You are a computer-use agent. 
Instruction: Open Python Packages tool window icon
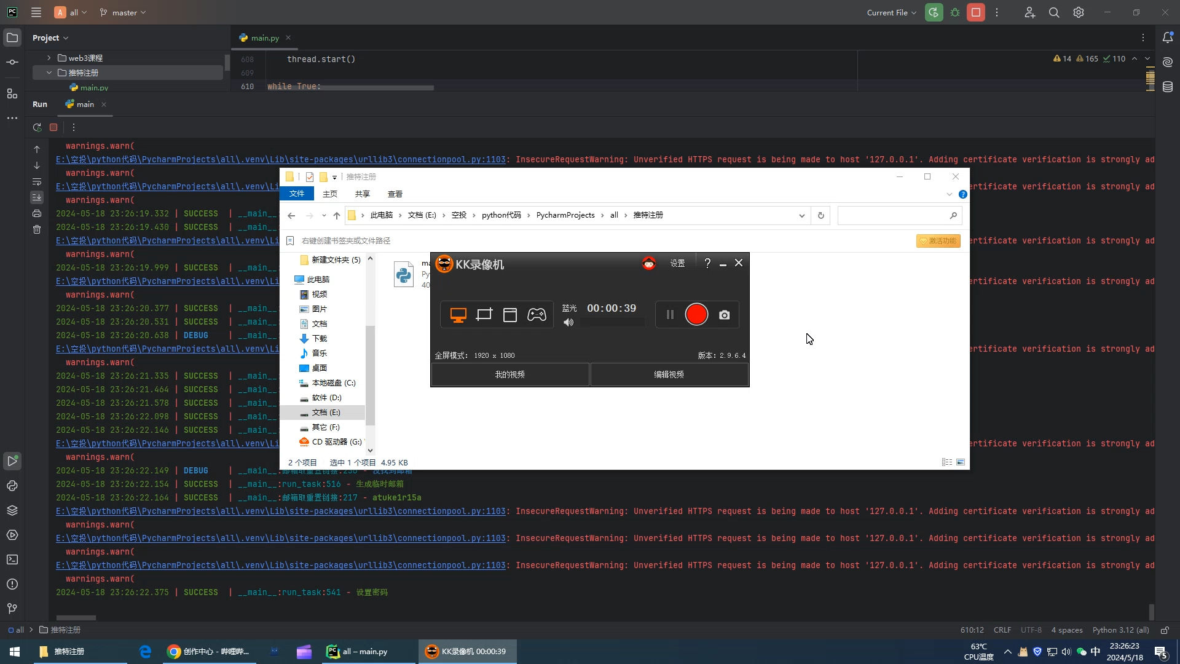(12, 511)
